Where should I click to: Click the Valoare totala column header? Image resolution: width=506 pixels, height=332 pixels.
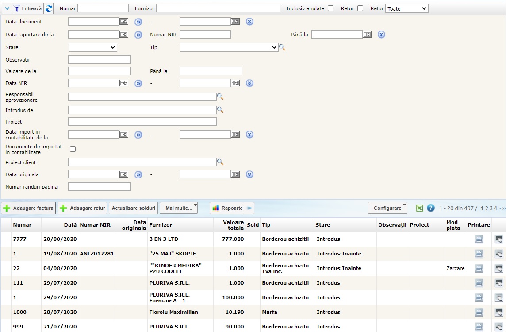click(x=233, y=225)
